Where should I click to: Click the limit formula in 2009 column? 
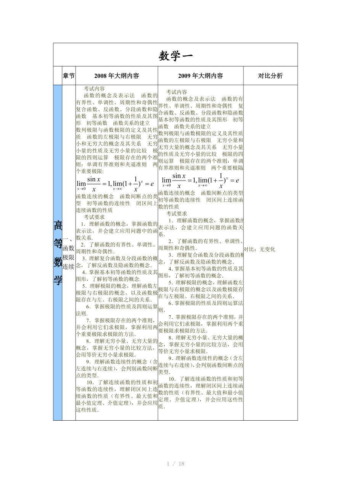click(200, 180)
